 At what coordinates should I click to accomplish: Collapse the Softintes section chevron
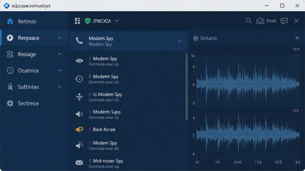pos(59,87)
